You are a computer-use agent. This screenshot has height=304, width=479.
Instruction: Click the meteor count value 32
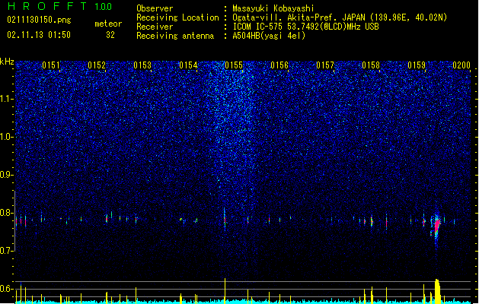tap(110, 35)
